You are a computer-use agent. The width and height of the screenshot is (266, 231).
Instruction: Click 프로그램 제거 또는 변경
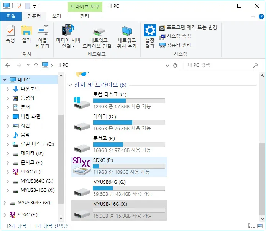pos(188,27)
